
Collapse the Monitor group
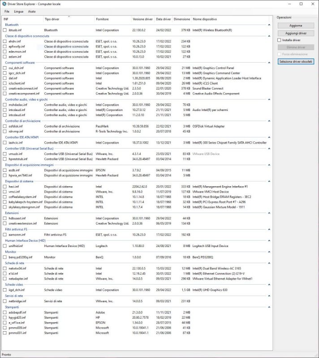click(x=269, y=252)
